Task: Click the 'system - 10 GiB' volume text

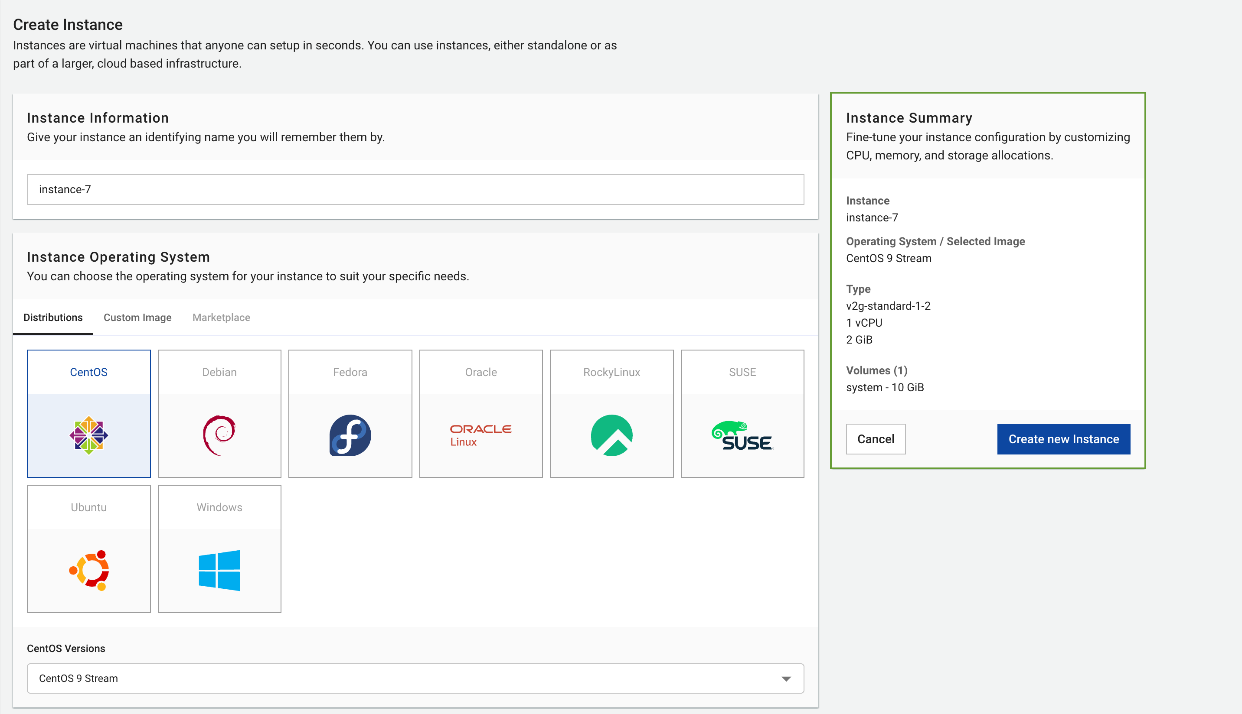Action: [x=885, y=387]
